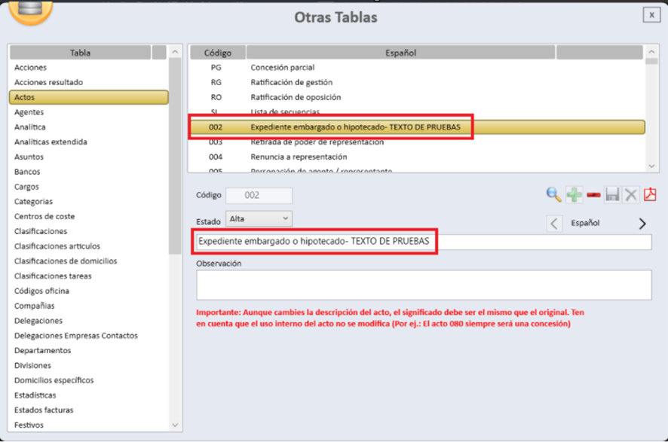The image size is (668, 442).
Task: Export to PDF using red PDF icon
Action: coord(649,195)
